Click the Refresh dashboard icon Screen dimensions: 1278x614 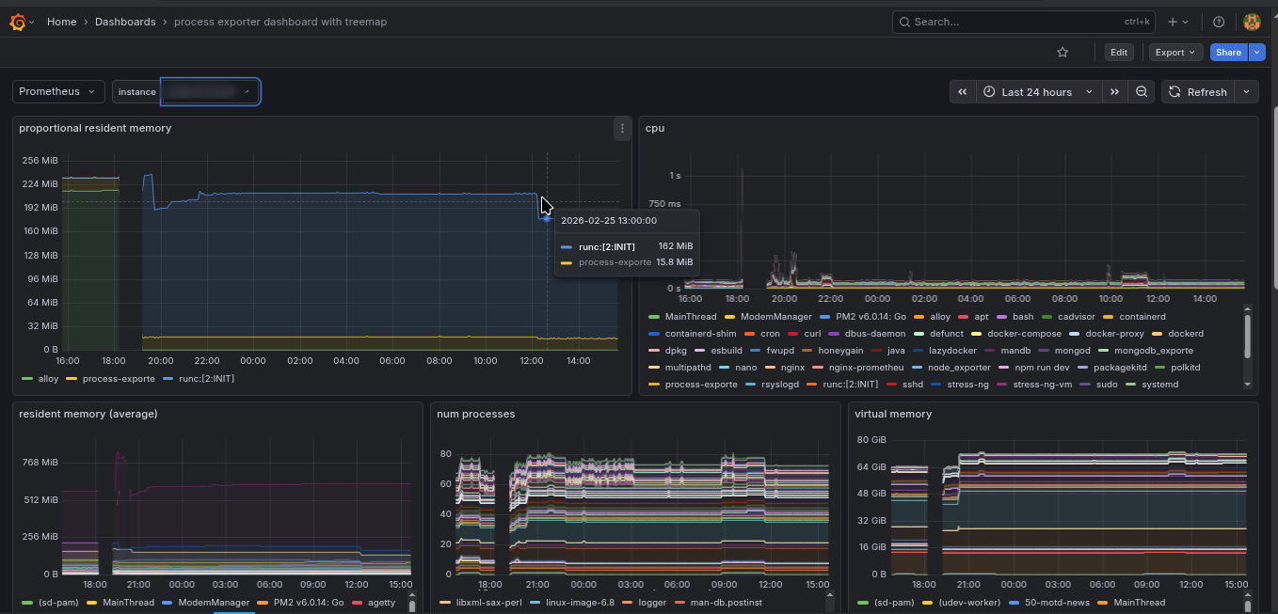pyautogui.click(x=1197, y=91)
